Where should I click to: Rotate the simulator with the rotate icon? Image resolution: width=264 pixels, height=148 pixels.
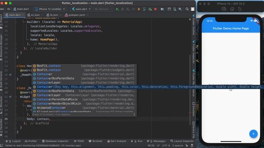240,9
